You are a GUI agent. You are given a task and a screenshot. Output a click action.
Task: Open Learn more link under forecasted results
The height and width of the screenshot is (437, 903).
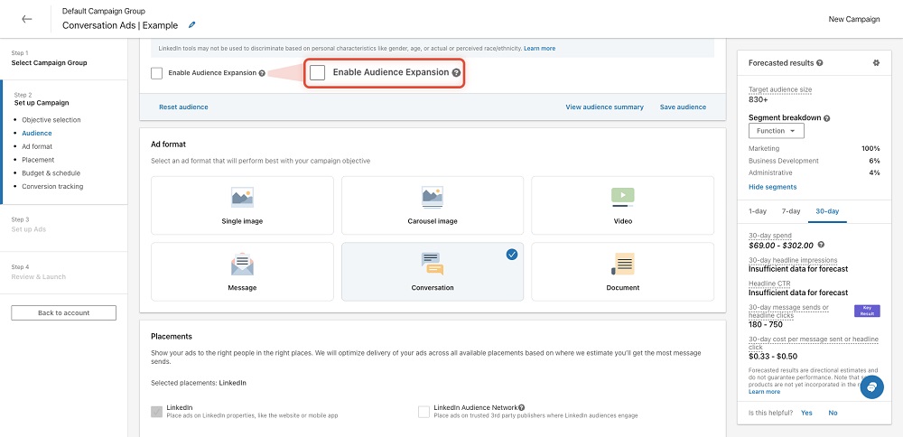(x=764, y=392)
